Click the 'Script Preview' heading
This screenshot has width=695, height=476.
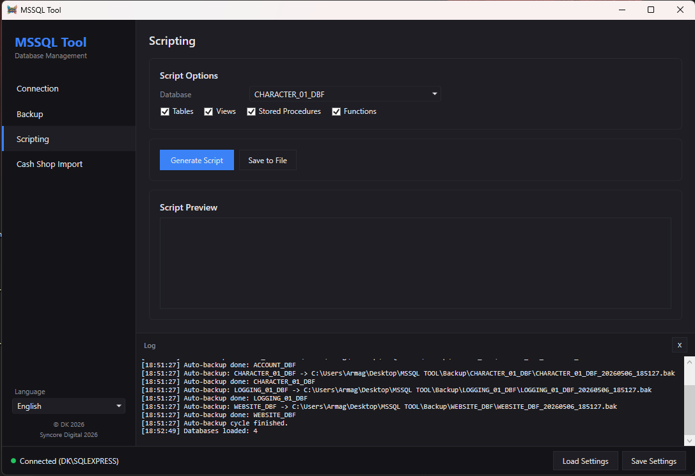(189, 208)
